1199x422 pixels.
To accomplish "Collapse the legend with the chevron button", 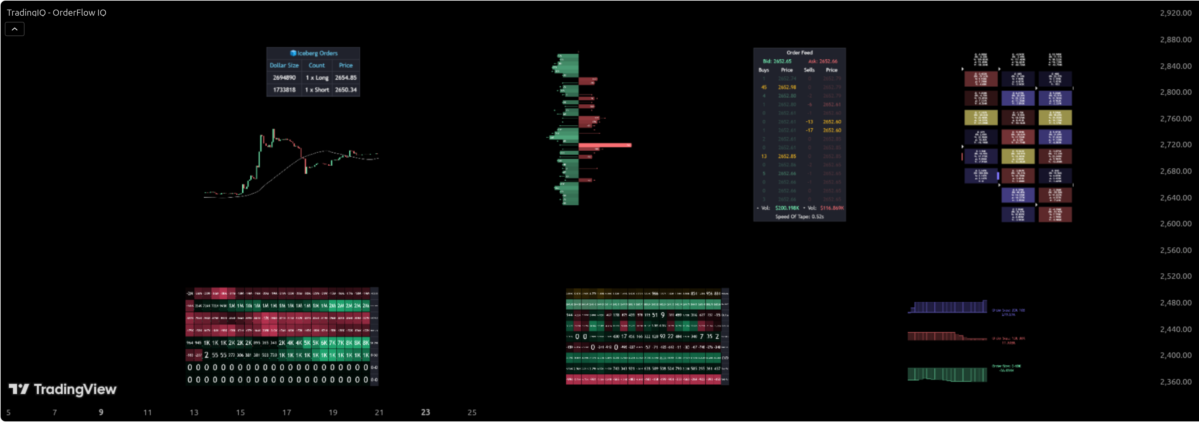I will (x=14, y=29).
